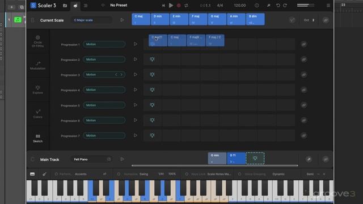
Task: Toggle the voicing icon in Current Scale row
Action: tap(293, 20)
